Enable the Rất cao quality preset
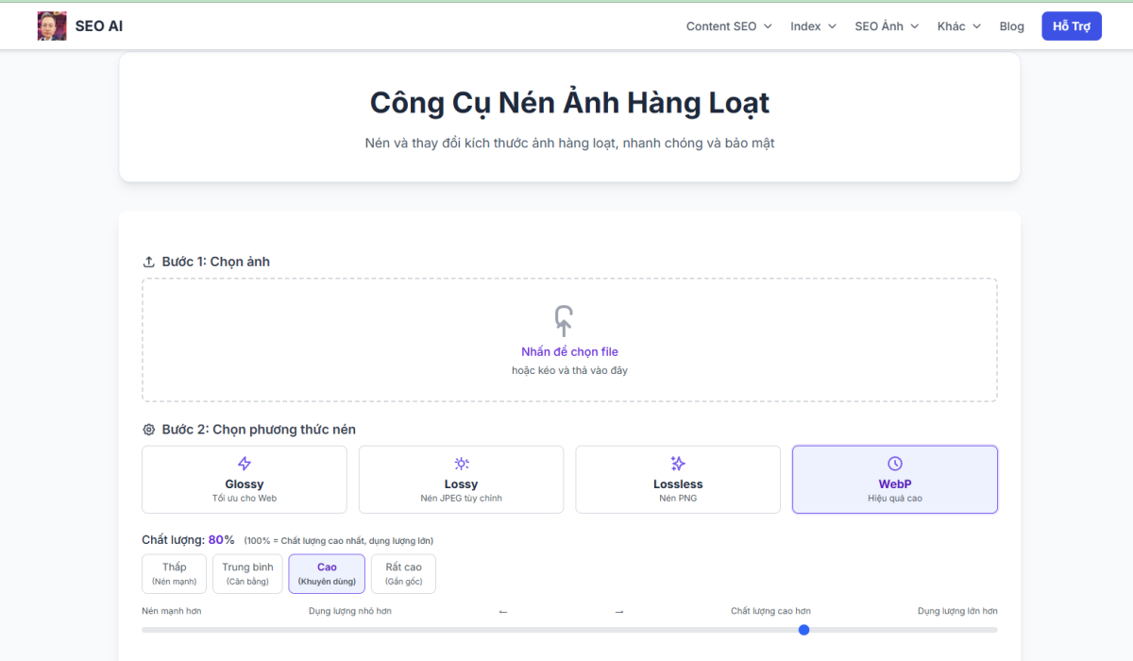 click(x=403, y=573)
